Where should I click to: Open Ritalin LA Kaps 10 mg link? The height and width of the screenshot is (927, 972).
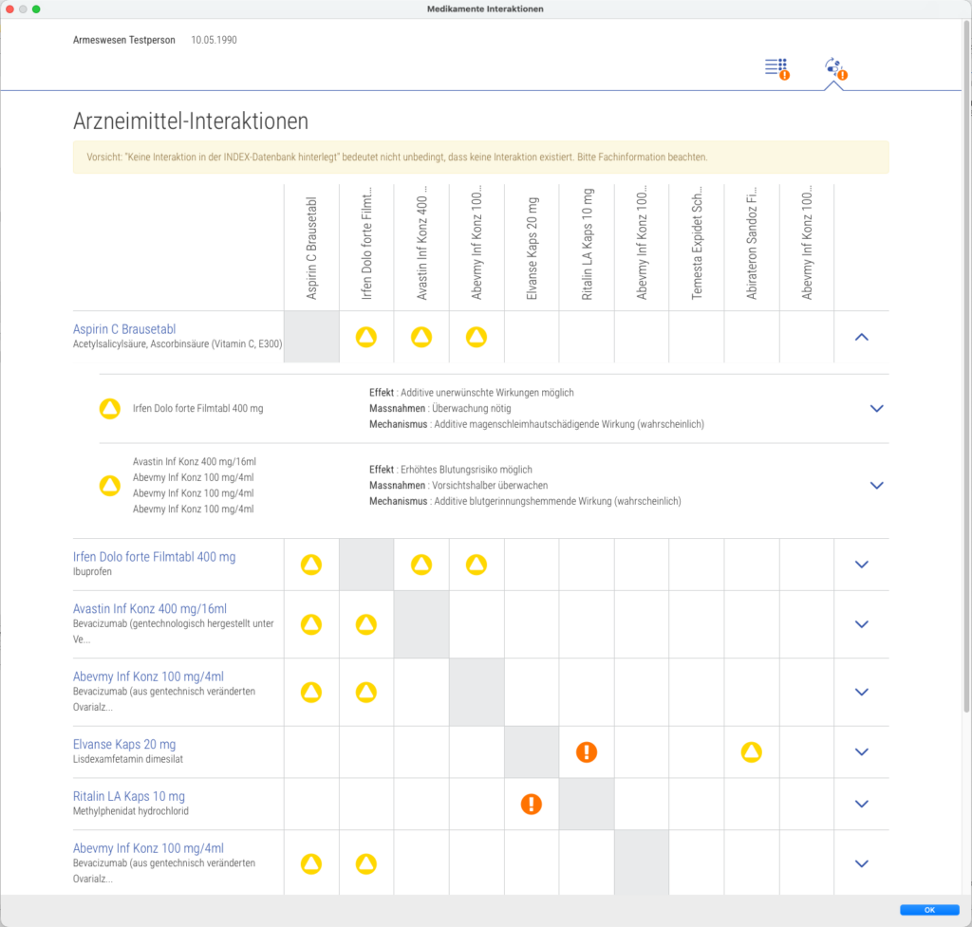(129, 796)
